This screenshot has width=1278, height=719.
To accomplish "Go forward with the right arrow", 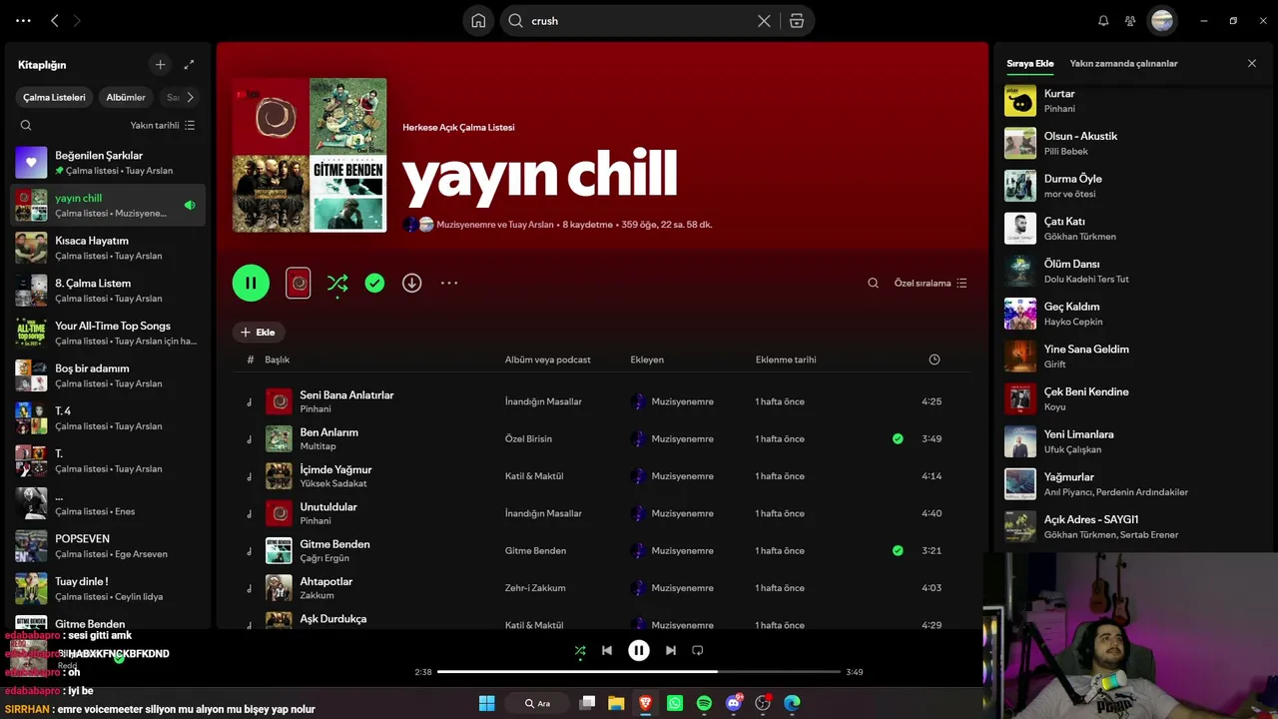I will 77,21.
